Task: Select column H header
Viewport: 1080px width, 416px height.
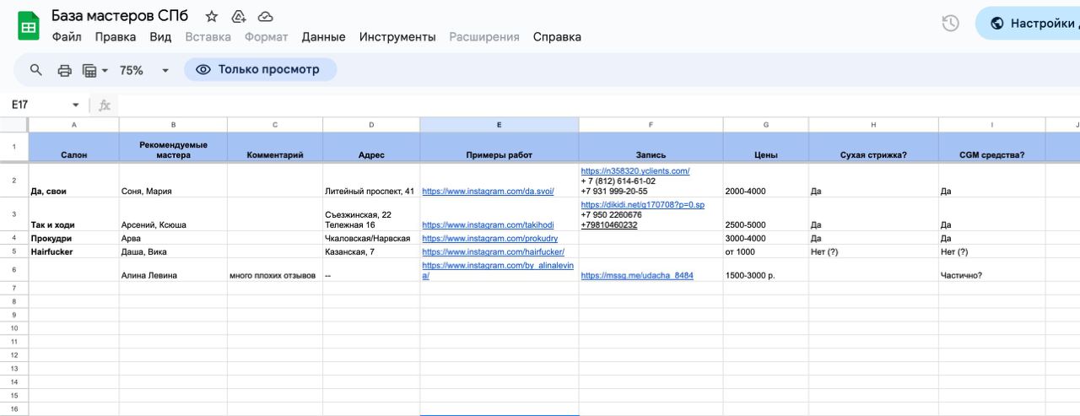Action: (873, 125)
